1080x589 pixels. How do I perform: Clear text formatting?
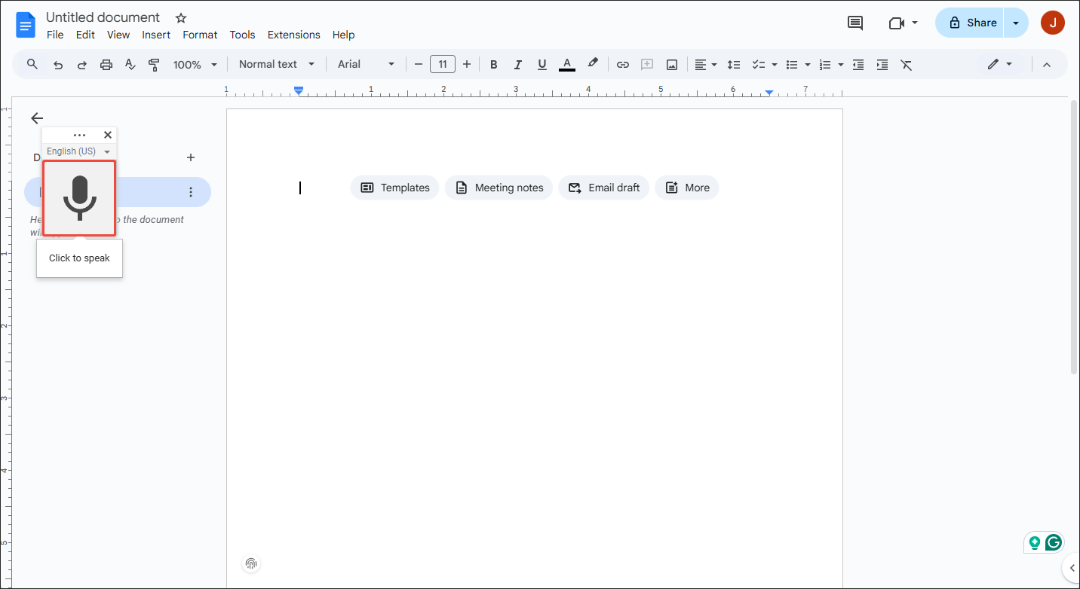(906, 64)
